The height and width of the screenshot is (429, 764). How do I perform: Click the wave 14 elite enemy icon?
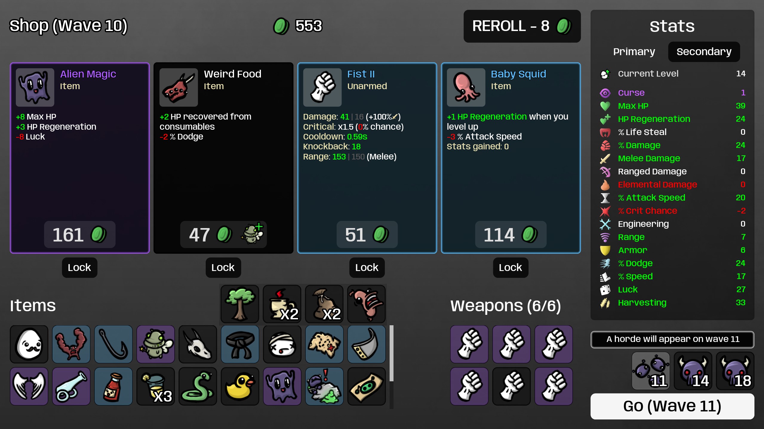pyautogui.click(x=693, y=371)
